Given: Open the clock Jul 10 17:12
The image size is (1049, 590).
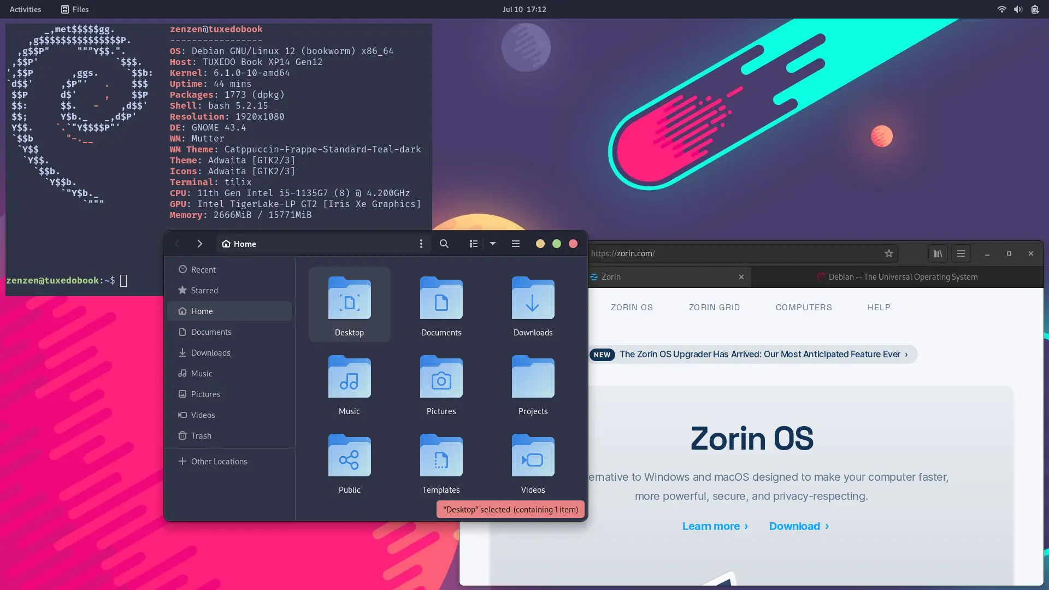Looking at the screenshot, I should point(524,9).
